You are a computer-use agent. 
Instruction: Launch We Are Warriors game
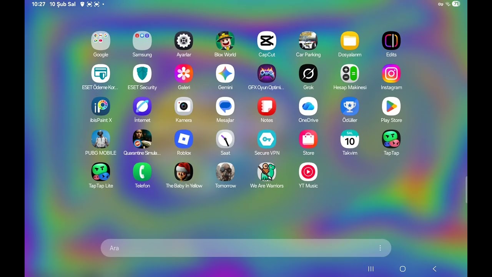[267, 172]
